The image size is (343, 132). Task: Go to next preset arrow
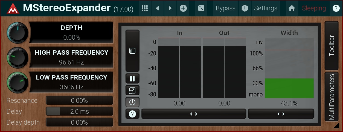pos(170,8)
